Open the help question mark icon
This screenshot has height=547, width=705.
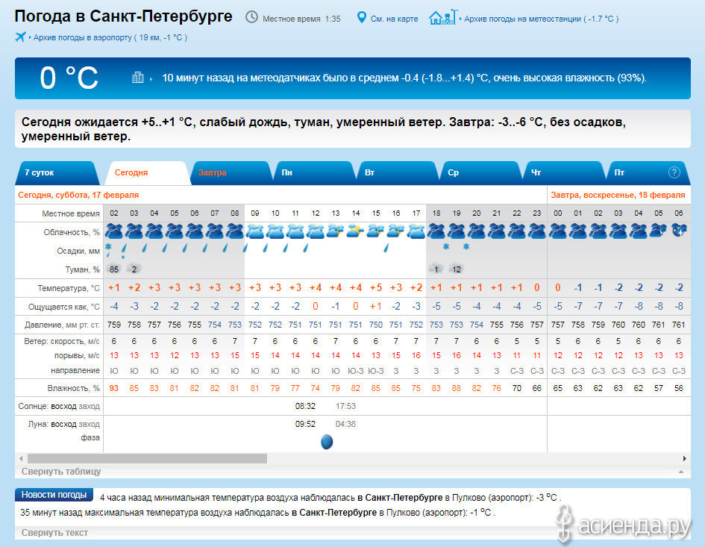[674, 172]
